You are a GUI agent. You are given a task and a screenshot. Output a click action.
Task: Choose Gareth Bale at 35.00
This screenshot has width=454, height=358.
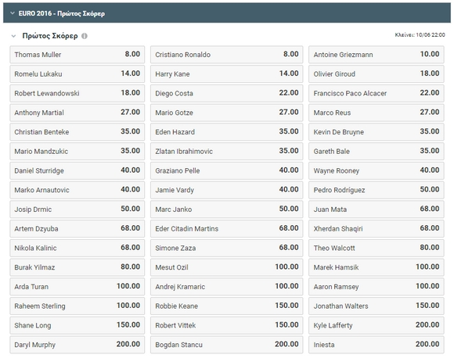click(376, 151)
